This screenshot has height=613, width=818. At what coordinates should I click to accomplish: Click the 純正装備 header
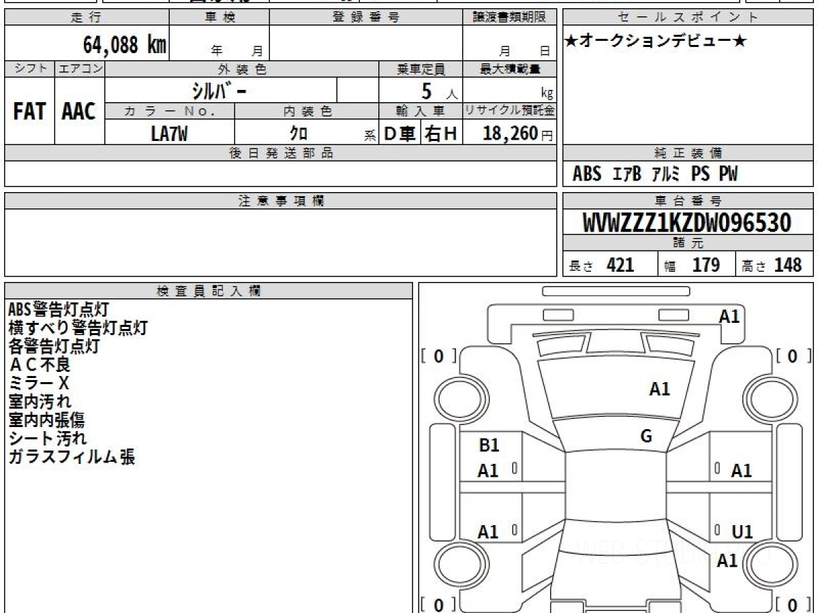click(x=688, y=153)
